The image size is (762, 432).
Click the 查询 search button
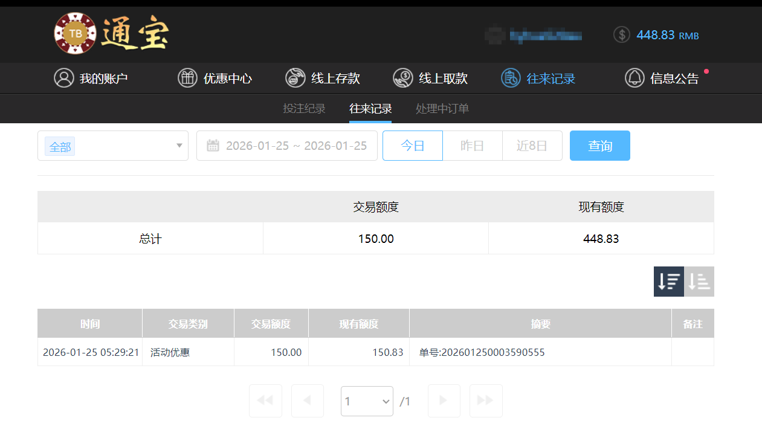pyautogui.click(x=599, y=145)
